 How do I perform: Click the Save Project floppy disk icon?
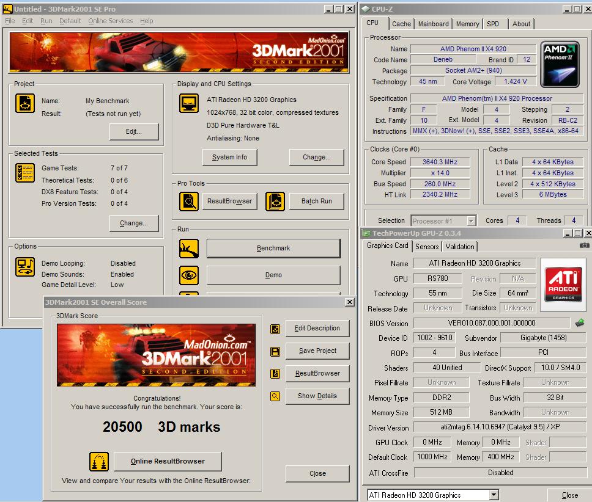pos(275,352)
